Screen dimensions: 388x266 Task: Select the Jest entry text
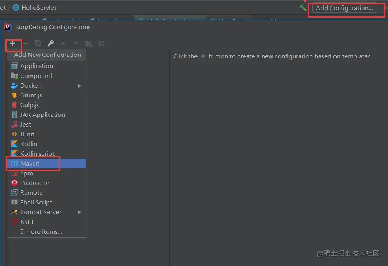[26, 125]
